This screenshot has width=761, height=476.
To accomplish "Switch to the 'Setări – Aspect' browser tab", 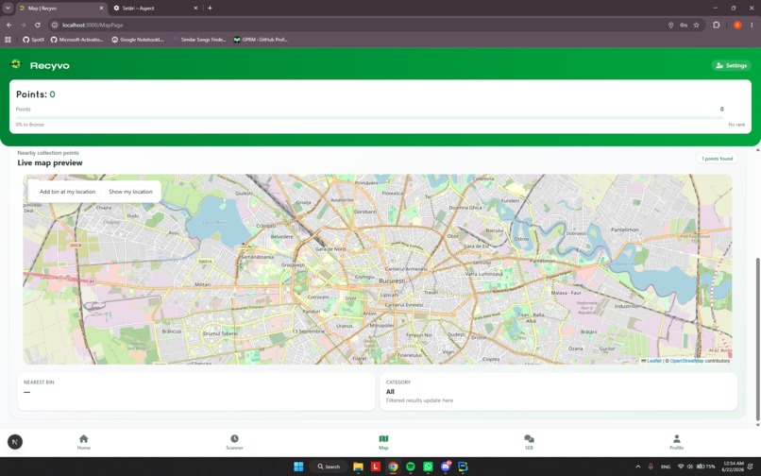I will point(155,8).
